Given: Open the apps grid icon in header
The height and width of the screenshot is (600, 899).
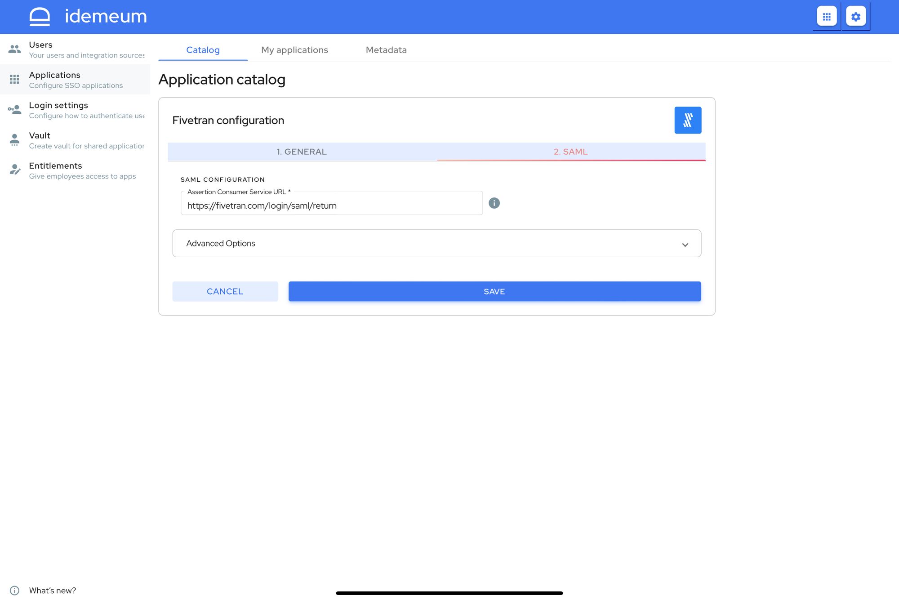Looking at the screenshot, I should (827, 17).
